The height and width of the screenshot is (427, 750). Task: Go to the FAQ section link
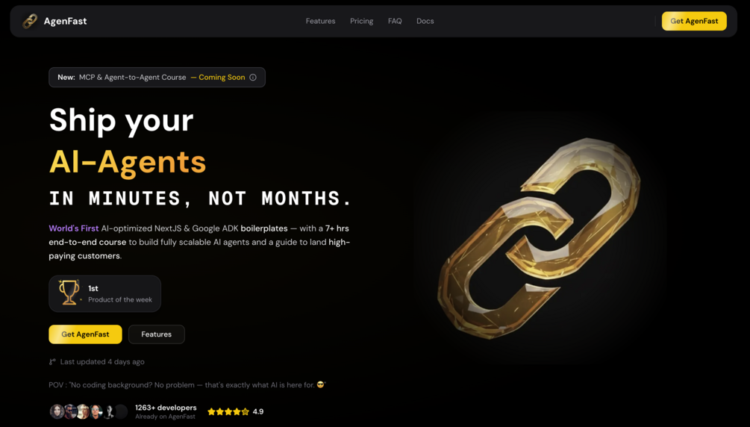point(395,21)
